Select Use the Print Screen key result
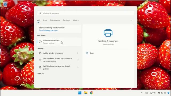The image size is (171, 96). coord(59,60)
